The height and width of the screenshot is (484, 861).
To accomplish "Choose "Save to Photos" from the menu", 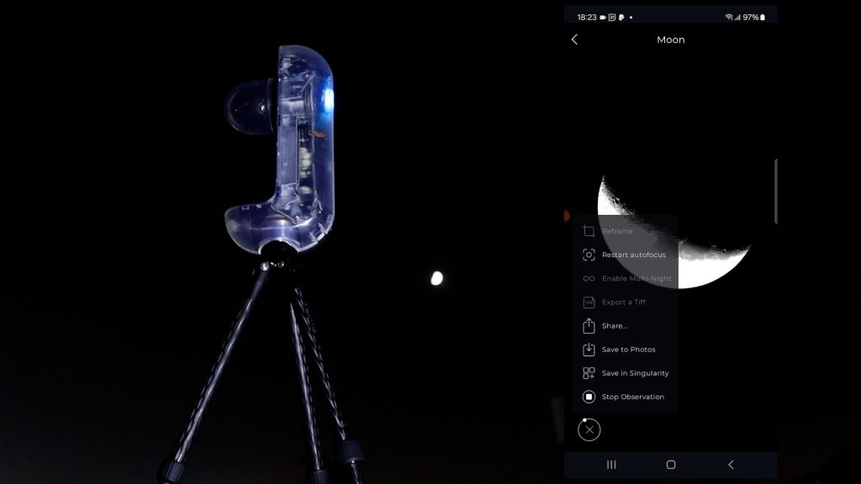I will pyautogui.click(x=628, y=350).
